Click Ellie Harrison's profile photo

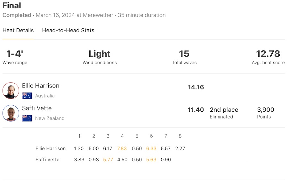[11, 91]
